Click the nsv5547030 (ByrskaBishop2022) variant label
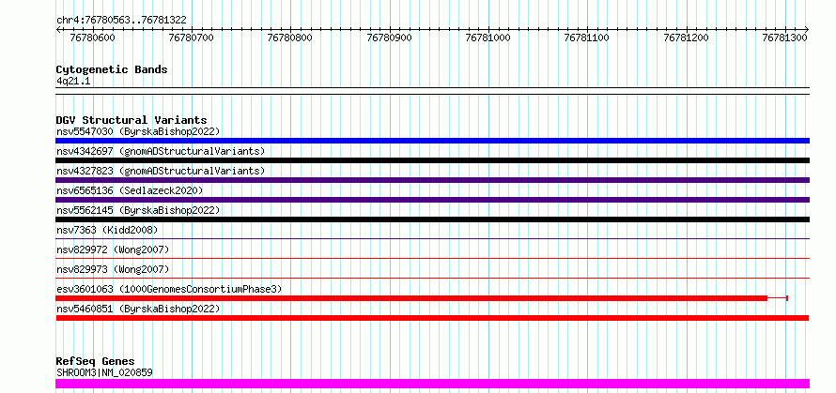 click(x=138, y=131)
